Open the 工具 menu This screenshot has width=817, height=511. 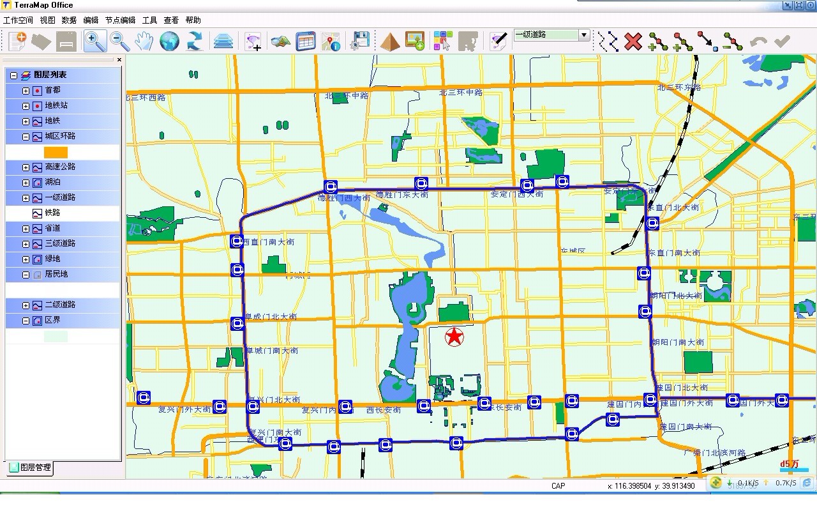tap(149, 20)
